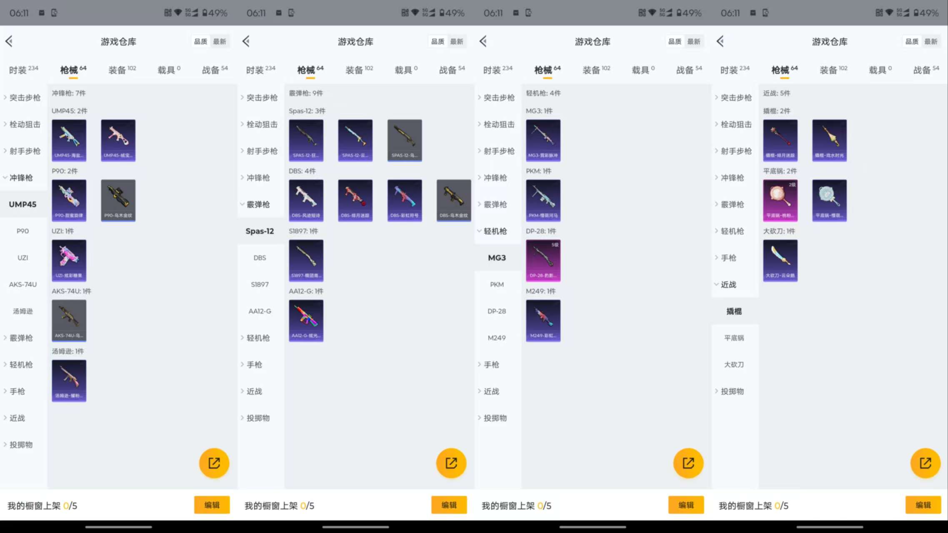This screenshot has height=533, width=948.
Task: Select the MG3-霓彩脉冲 light machine gun skin
Action: 543,140
